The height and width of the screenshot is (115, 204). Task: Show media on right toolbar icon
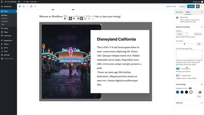click(x=82, y=19)
